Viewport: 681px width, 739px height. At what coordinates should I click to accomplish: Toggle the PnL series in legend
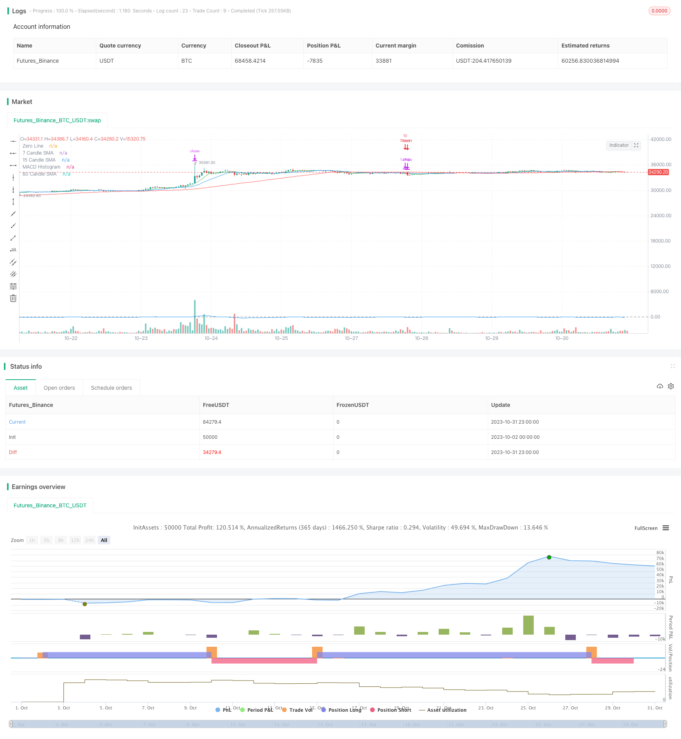pyautogui.click(x=223, y=710)
